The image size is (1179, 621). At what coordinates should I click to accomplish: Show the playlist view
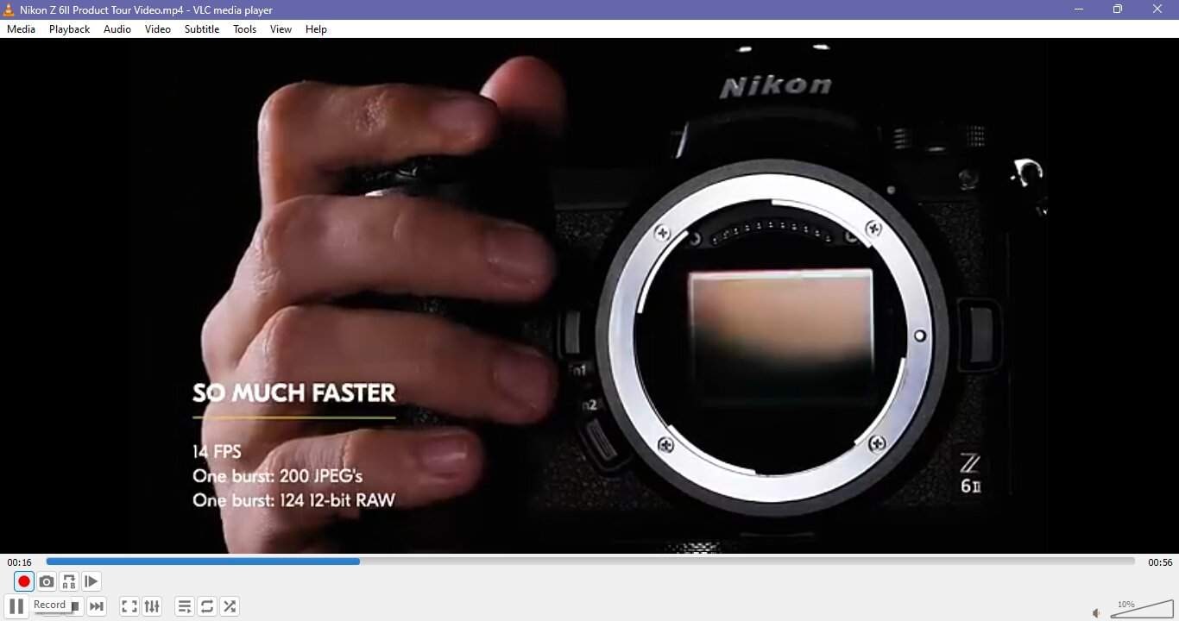tap(185, 605)
